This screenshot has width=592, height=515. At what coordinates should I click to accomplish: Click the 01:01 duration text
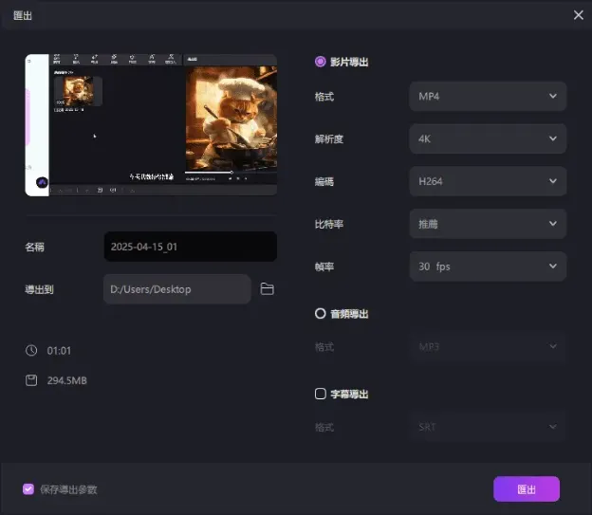click(x=59, y=351)
